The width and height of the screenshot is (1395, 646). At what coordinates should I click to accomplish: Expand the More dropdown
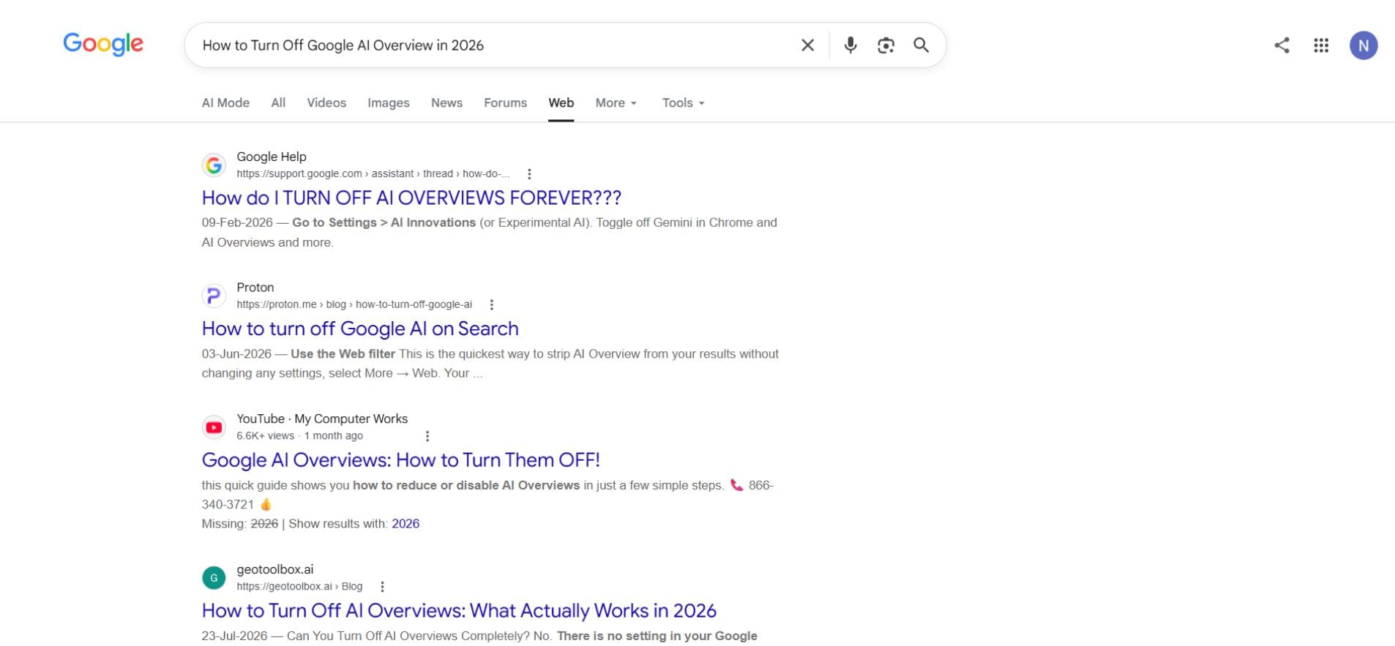click(x=616, y=102)
